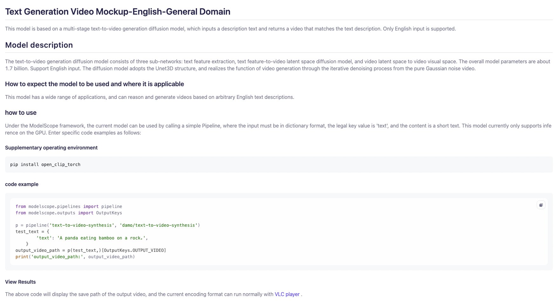Click the 'code example' heading
This screenshot has width=556, height=304.
22,184
